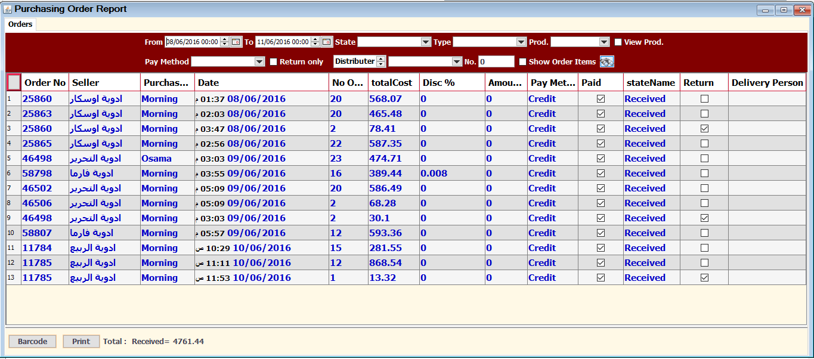Select order number 11784 cell
Viewport: 814px width, 359px height.
coord(45,248)
